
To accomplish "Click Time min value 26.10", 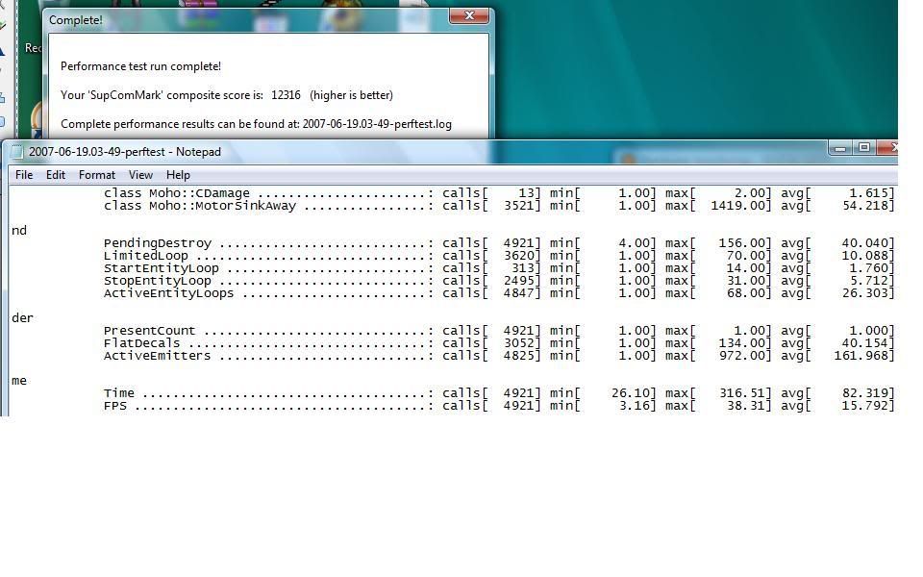I will click(x=631, y=393).
